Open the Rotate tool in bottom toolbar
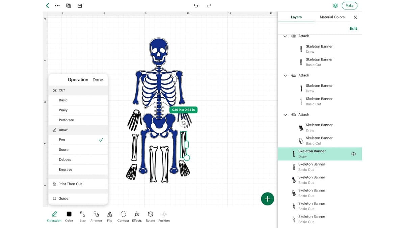This screenshot has height=228, width=405. tap(151, 217)
